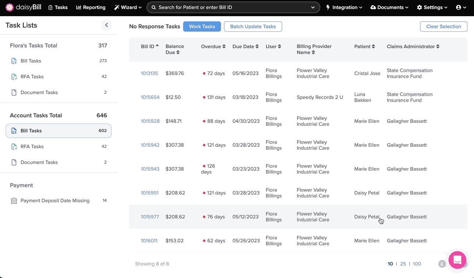Screen dimensions: 474x278
Task: Open bill 1015977 link
Action: pyautogui.click(x=150, y=217)
